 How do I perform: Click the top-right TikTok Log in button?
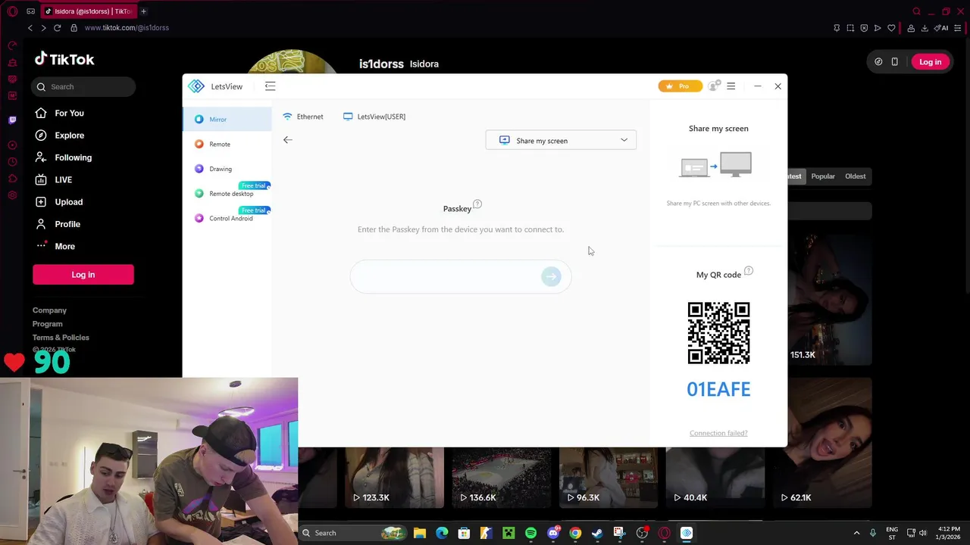[930, 62]
